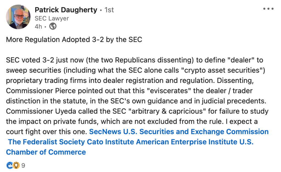Open U.S. Securities and Exchange Commission mention
281x172 pixels.
pyautogui.click(x=196, y=131)
